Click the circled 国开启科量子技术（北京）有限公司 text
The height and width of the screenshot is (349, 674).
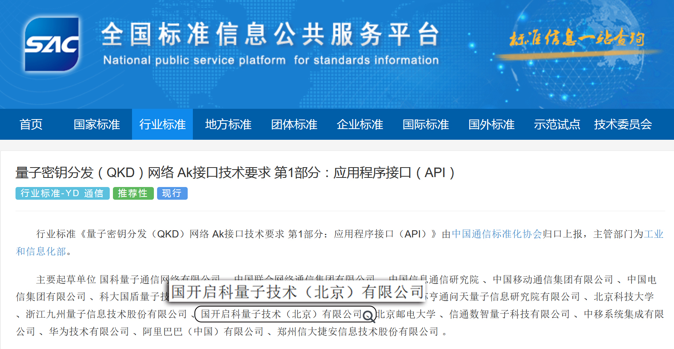pos(282,314)
